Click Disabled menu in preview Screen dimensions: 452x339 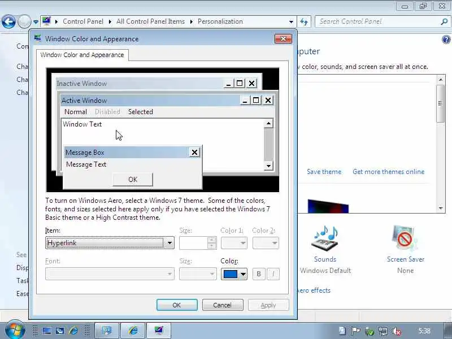107,111
